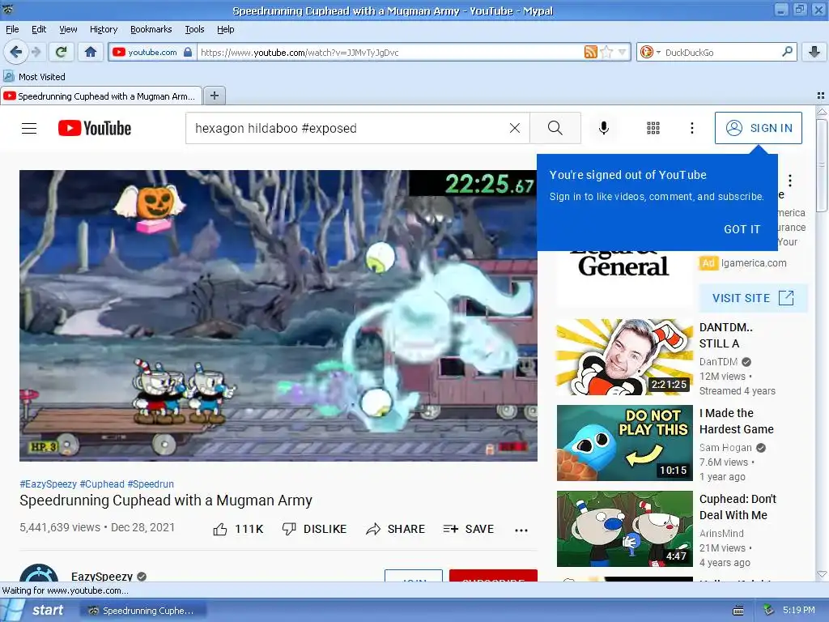The height and width of the screenshot is (622, 829).
Task: Click VISIT SITE on the ad
Action: coord(753,298)
